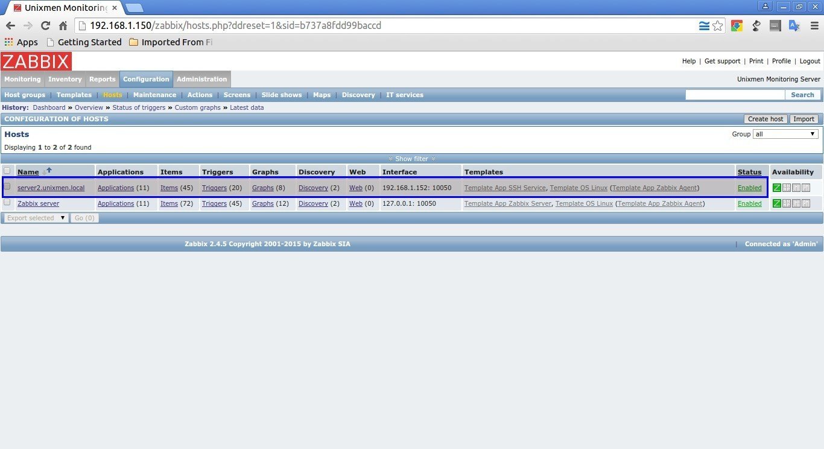Tick the server2.unixmen.local checkbox

click(7, 186)
